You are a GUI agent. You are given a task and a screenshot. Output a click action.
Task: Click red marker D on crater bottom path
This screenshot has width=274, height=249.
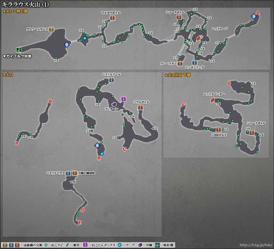83,210
